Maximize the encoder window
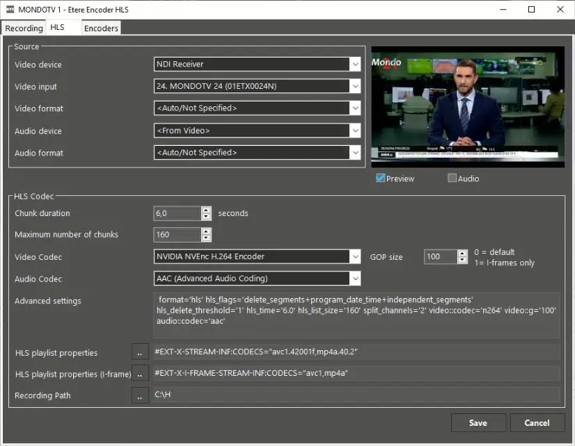Screen dimensions: 575x446 [x=531, y=10]
